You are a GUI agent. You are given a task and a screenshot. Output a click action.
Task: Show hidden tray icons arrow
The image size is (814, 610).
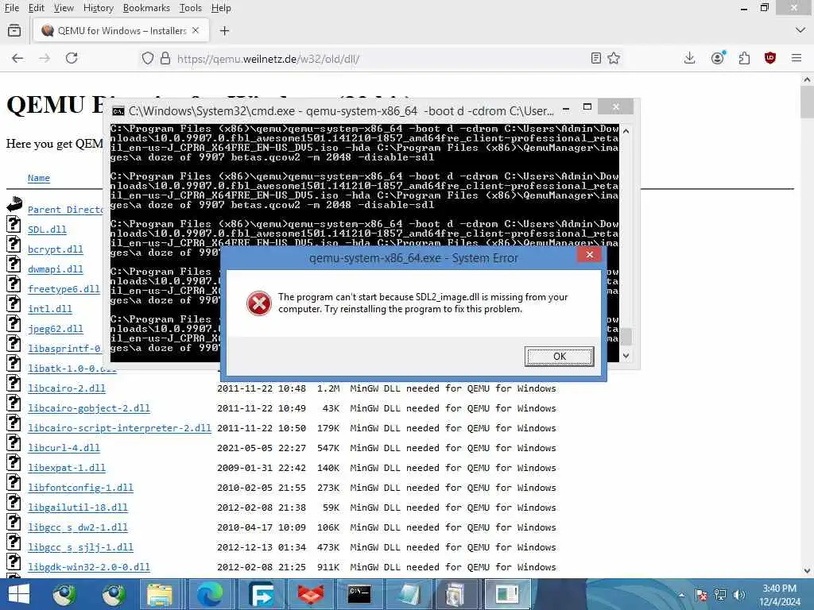click(x=681, y=595)
